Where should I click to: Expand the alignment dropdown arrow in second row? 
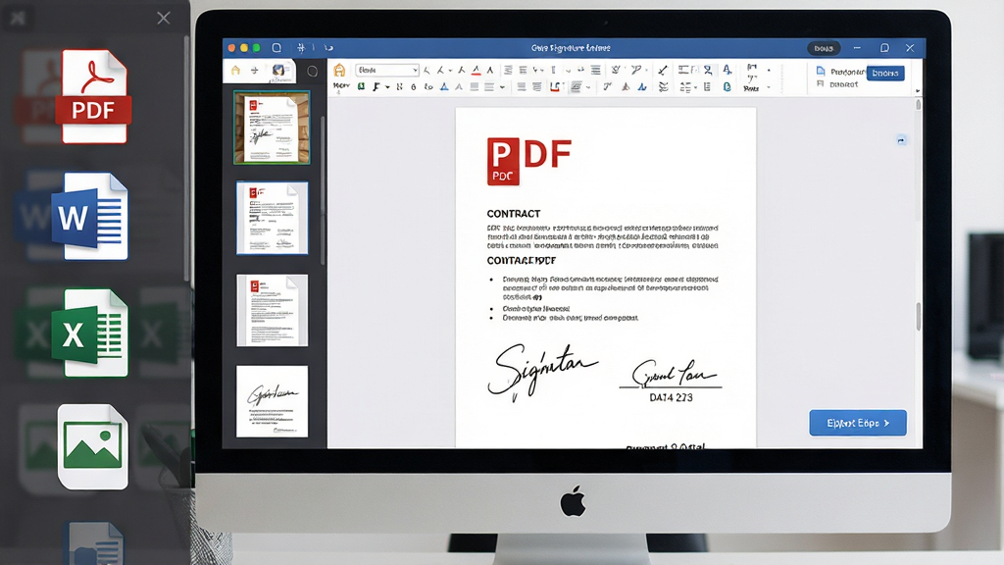click(x=503, y=87)
